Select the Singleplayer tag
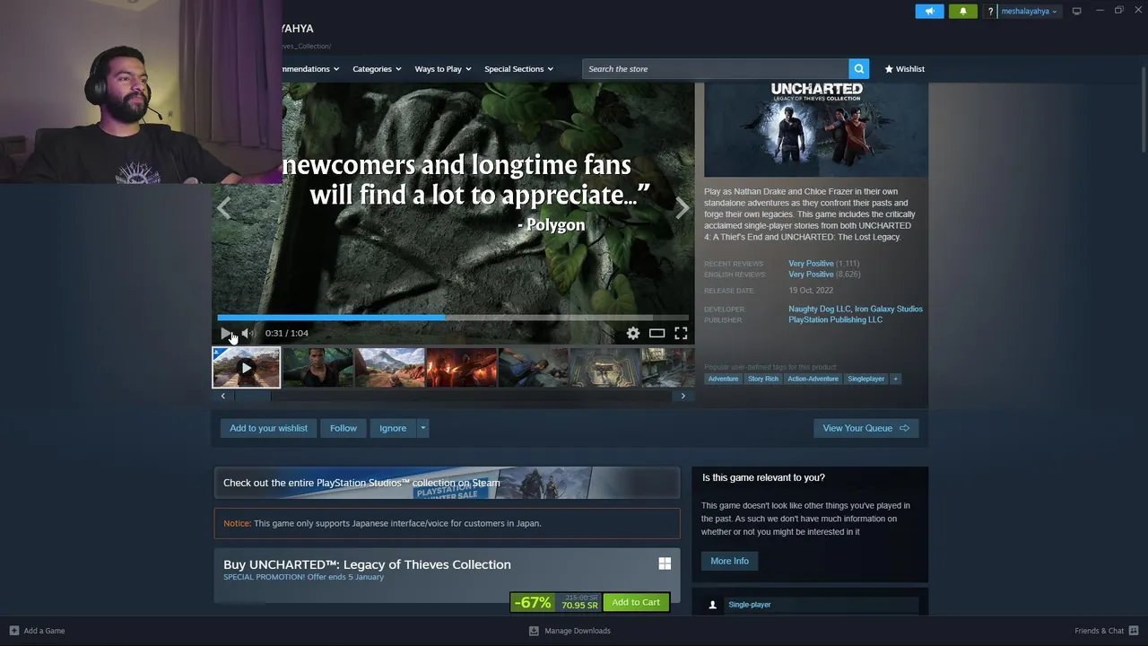The image size is (1148, 646). tap(866, 379)
